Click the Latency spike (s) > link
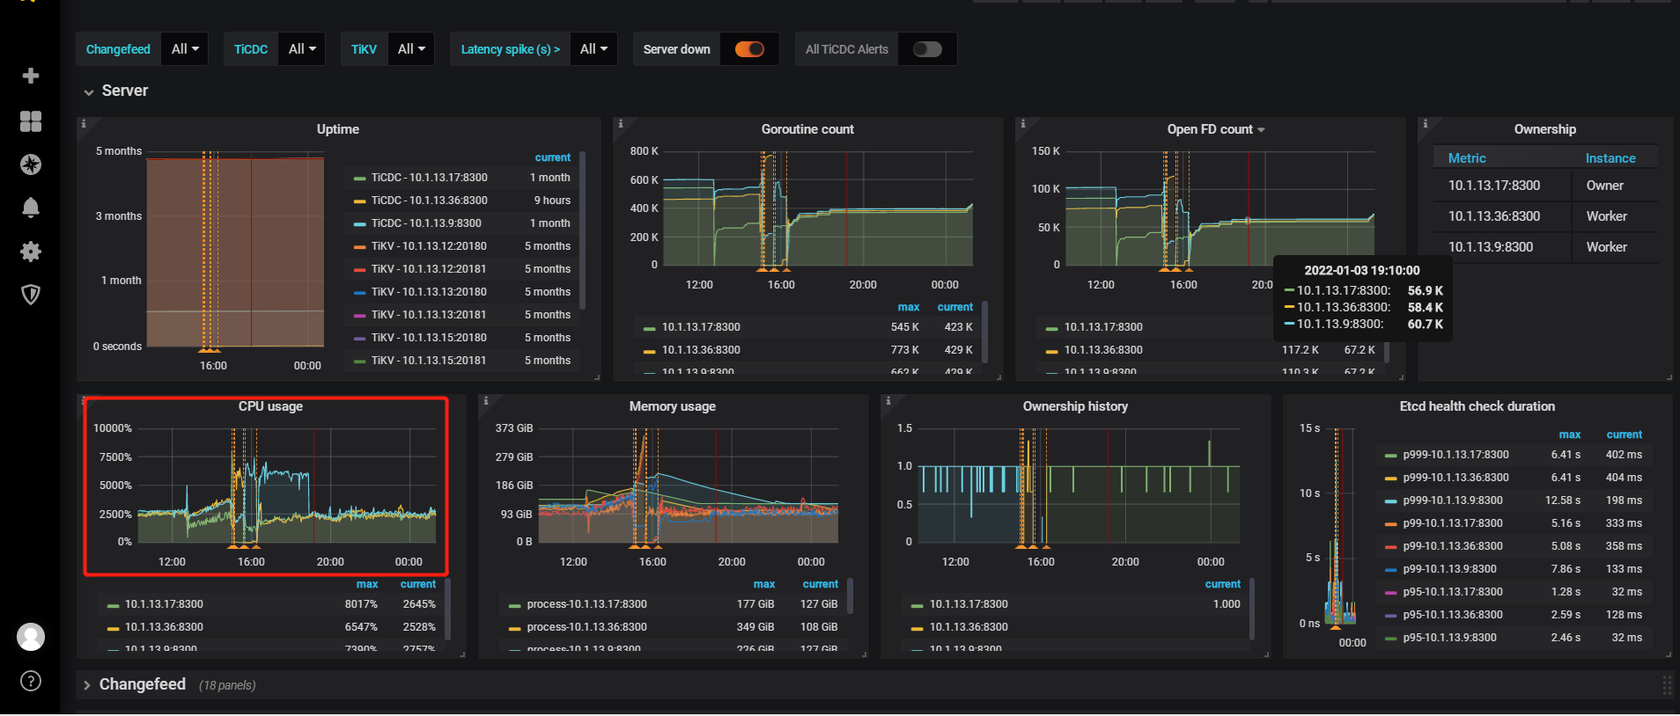This screenshot has width=1680, height=716. point(511,49)
